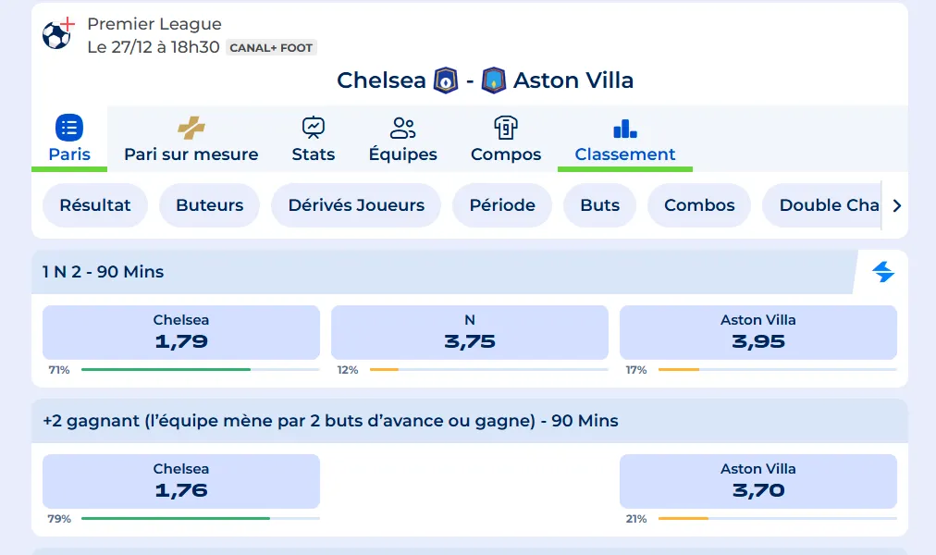Image resolution: width=936 pixels, height=555 pixels.
Task: Open the Classement tab
Action: click(624, 154)
